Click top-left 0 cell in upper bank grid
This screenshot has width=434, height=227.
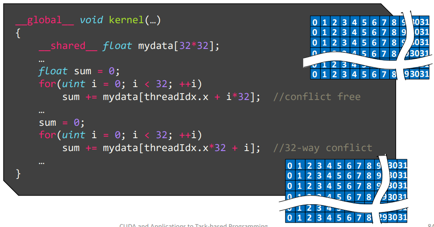(x=315, y=22)
